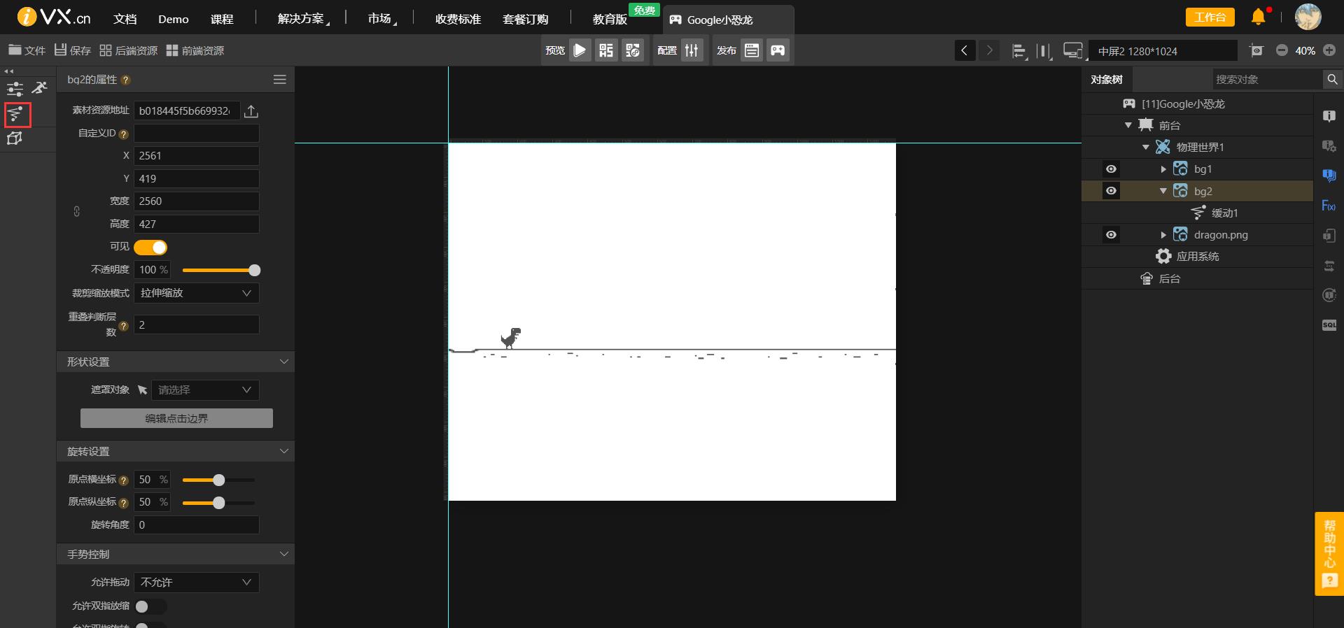Viewport: 1344px width, 628px height.
Task: Click the 保存 save button
Action: [73, 50]
